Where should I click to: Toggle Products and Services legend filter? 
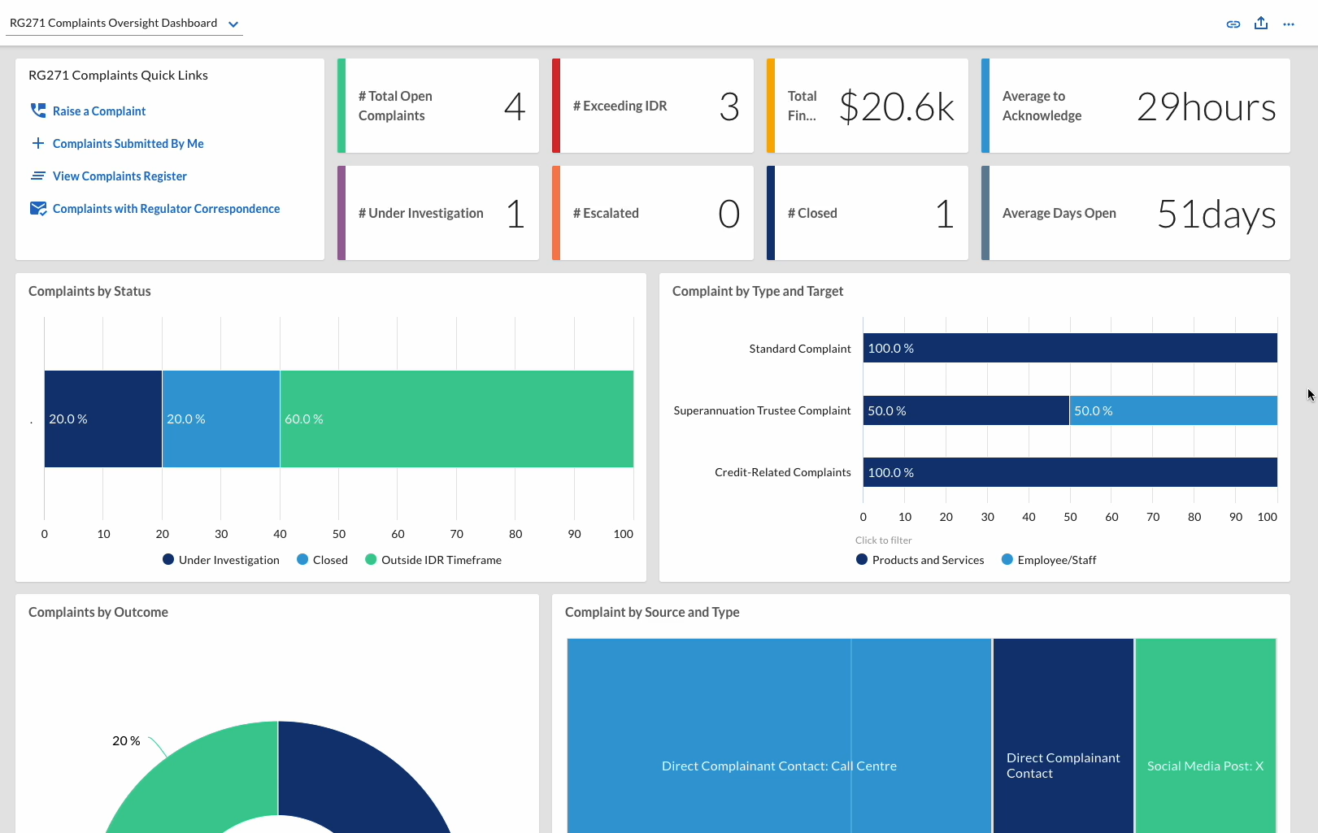920,560
